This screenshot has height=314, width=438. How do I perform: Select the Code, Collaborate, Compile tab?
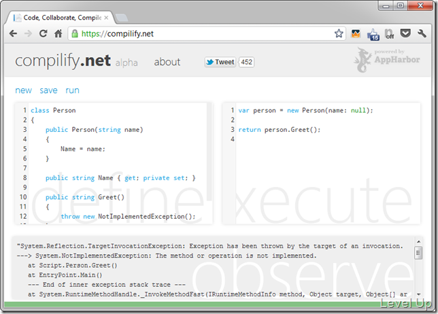60,18
